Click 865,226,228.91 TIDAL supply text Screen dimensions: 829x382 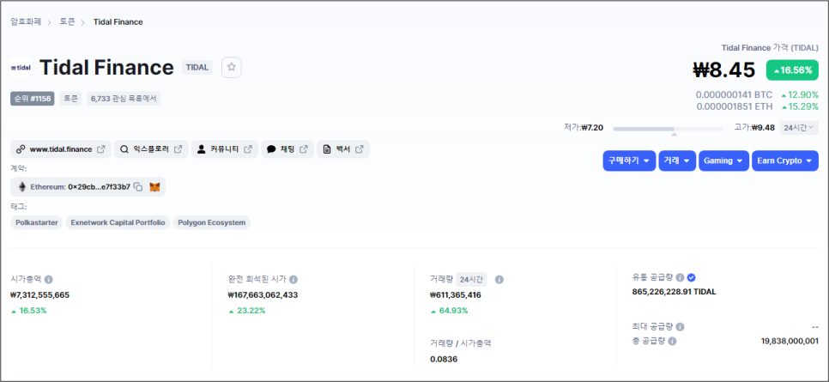674,292
